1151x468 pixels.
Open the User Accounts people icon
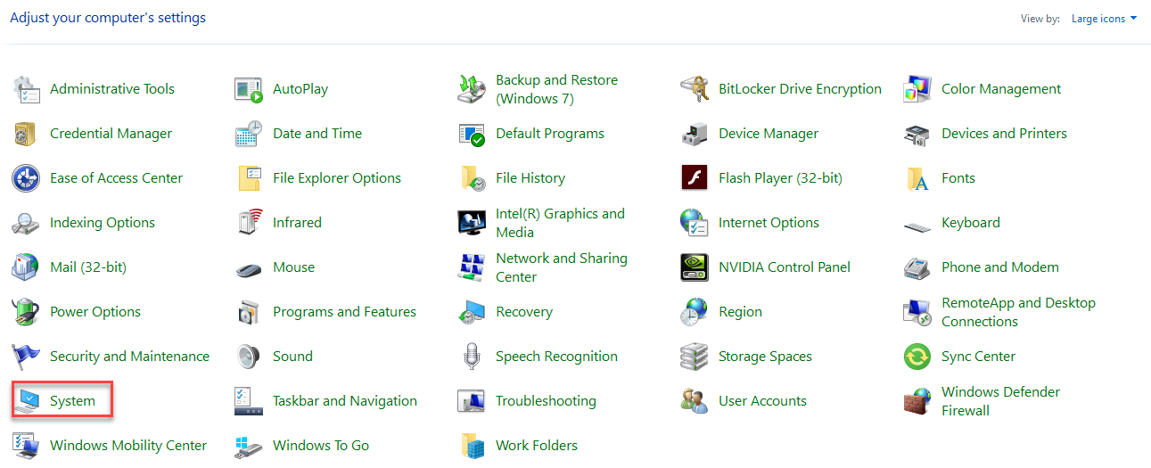(694, 401)
